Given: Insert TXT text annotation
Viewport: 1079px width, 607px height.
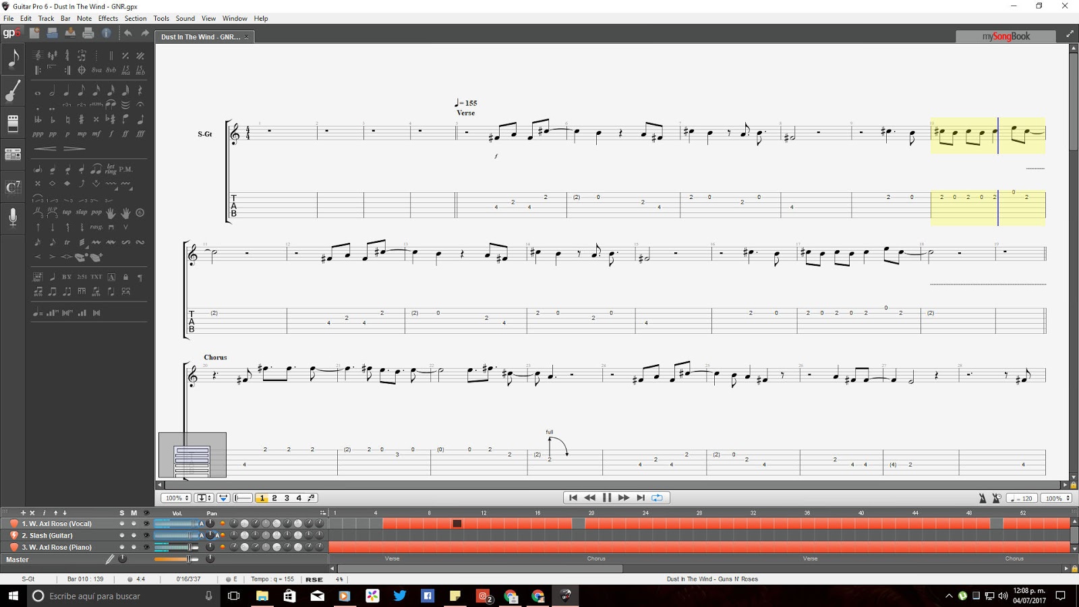Looking at the screenshot, I should 96,277.
